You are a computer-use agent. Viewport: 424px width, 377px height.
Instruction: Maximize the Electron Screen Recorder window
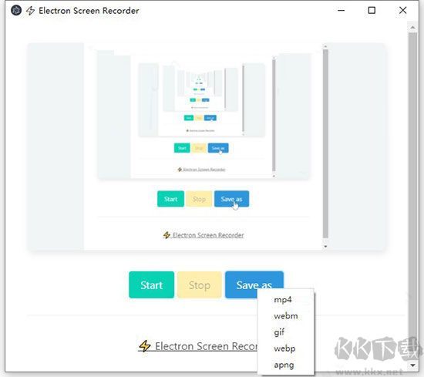(372, 11)
